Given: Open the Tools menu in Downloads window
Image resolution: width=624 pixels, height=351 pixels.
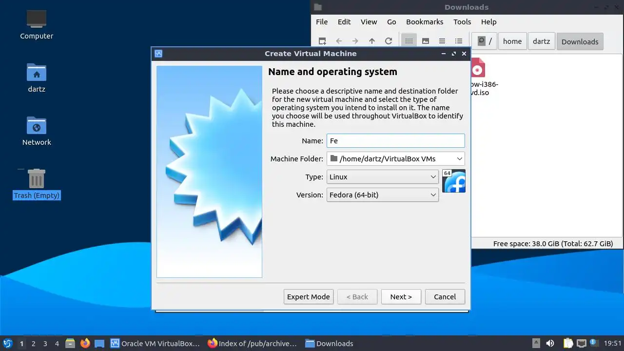Looking at the screenshot, I should coord(462,22).
